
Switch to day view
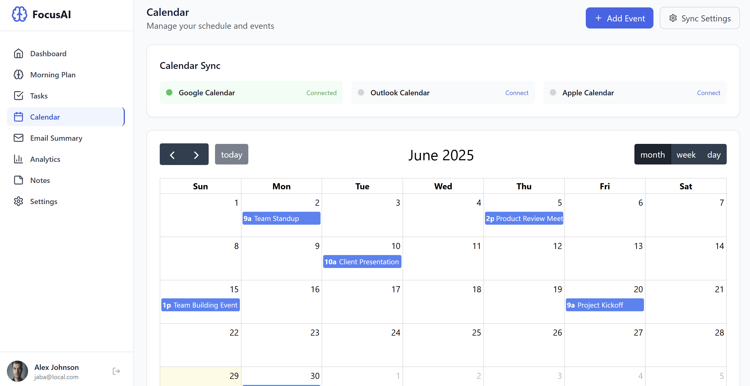coord(714,154)
